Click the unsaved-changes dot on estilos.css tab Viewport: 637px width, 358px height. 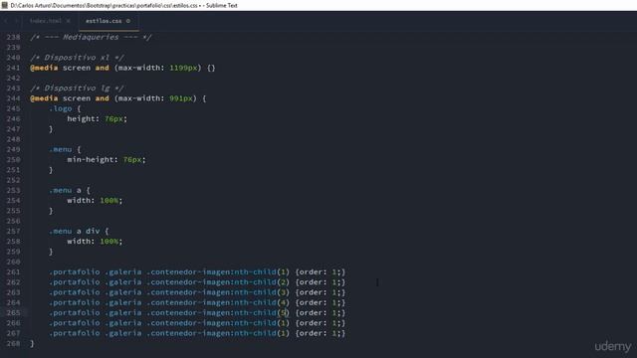click(128, 21)
